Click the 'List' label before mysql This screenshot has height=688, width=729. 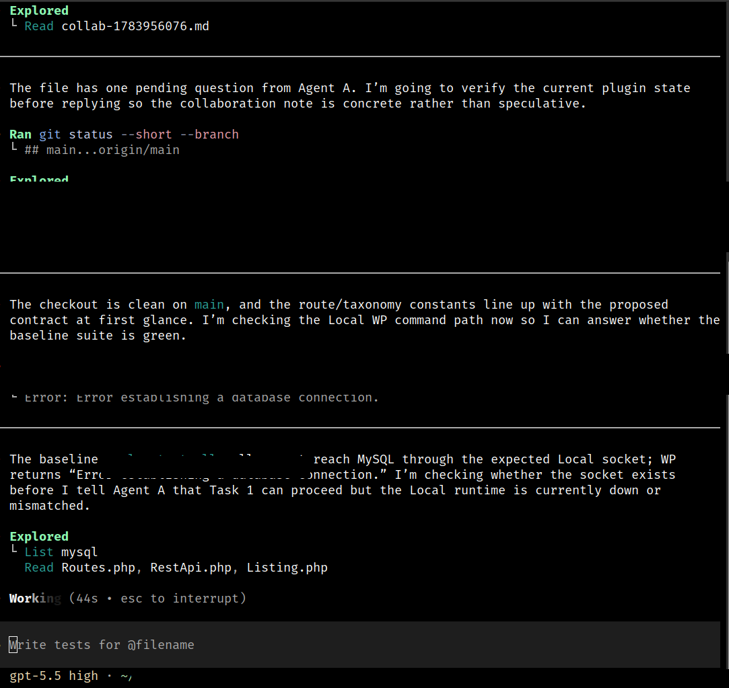(x=39, y=552)
